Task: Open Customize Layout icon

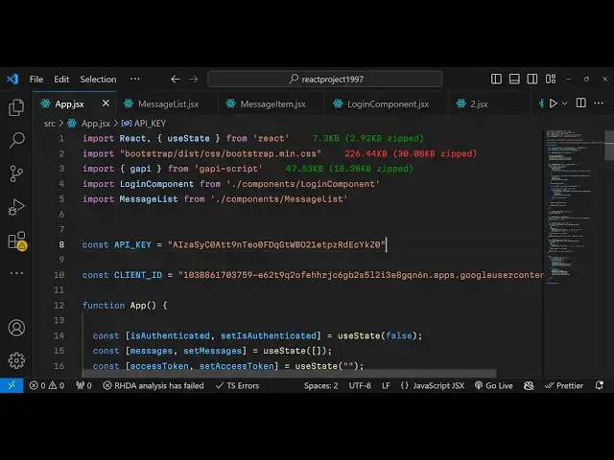Action: [551, 79]
